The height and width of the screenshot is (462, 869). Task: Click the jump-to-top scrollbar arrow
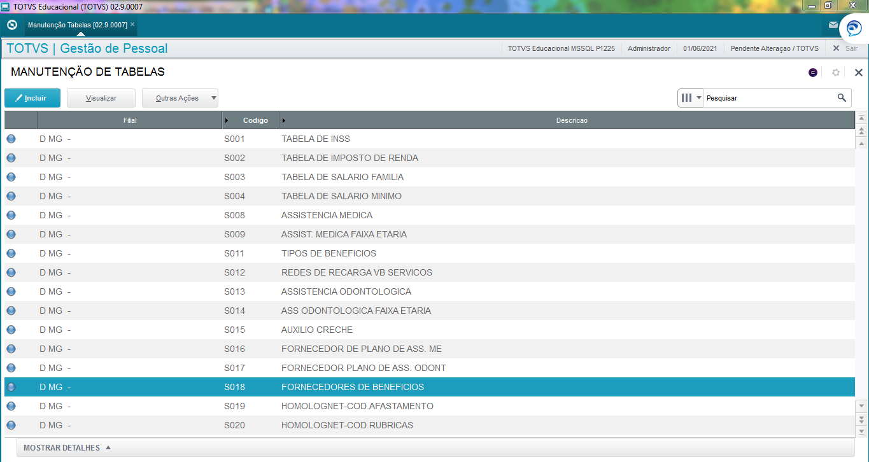pyautogui.click(x=861, y=118)
